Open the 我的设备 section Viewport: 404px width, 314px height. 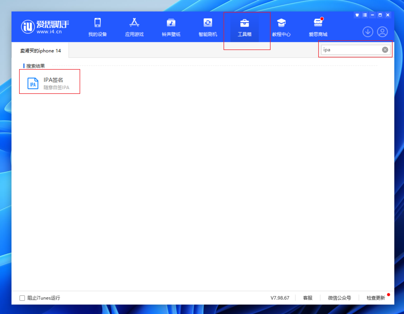pos(97,27)
